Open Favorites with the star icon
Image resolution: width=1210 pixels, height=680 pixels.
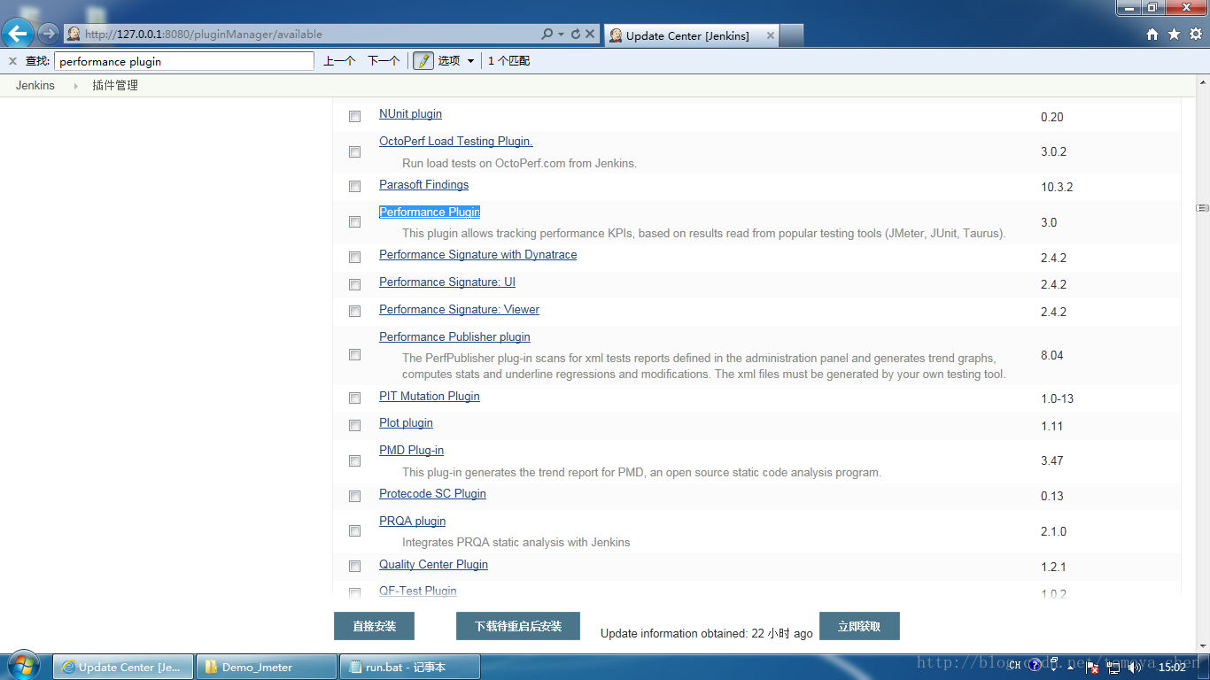pos(1174,35)
